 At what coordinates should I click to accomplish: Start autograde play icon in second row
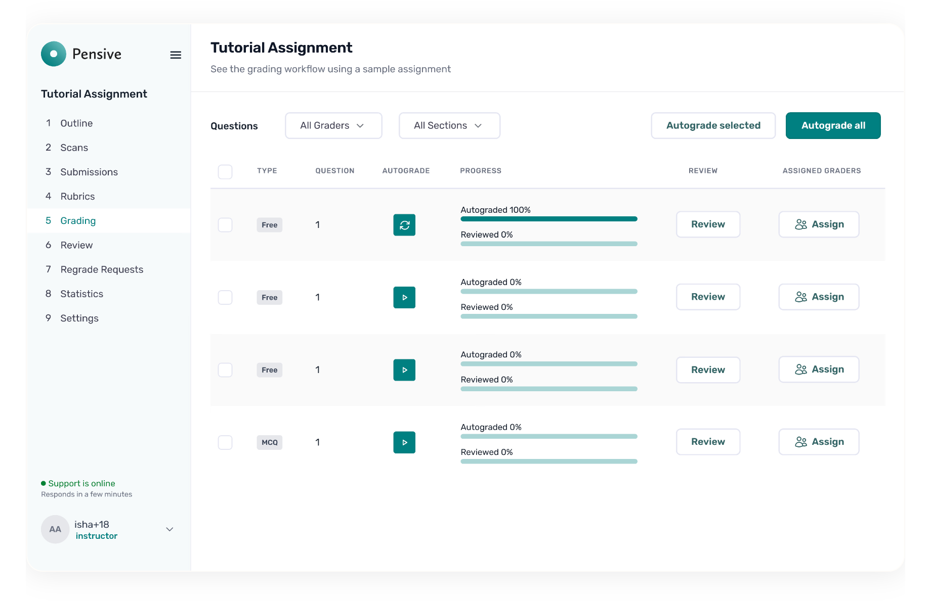coord(404,298)
